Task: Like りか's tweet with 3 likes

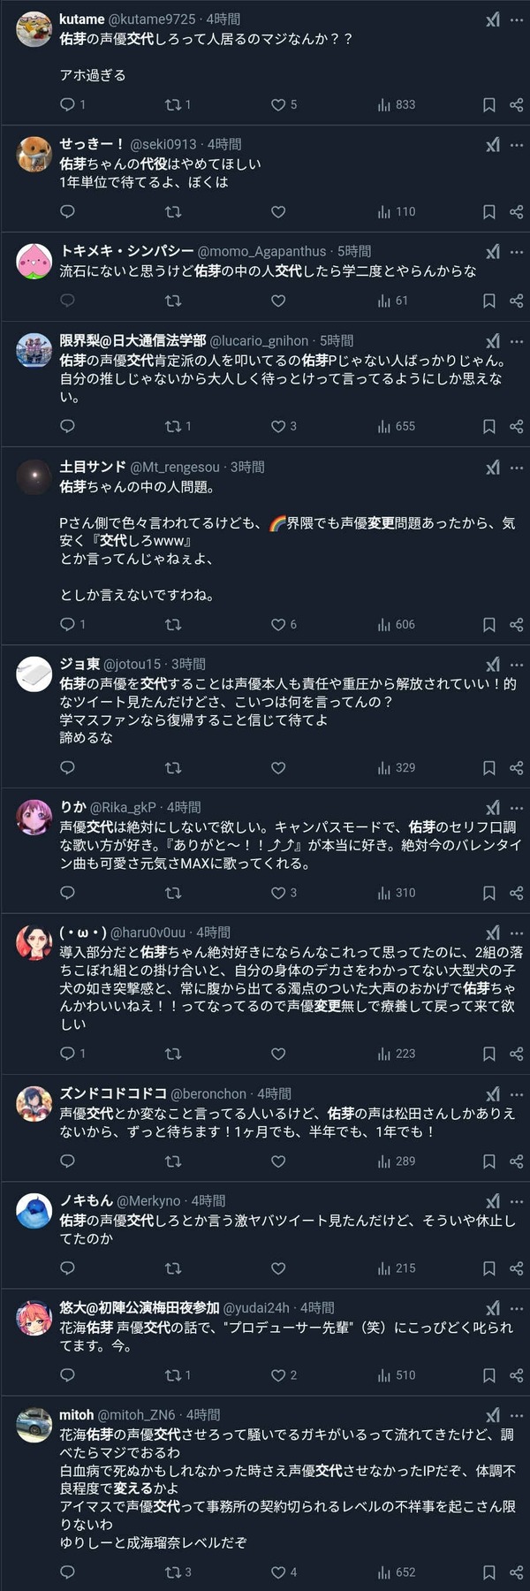Action: coord(284,893)
